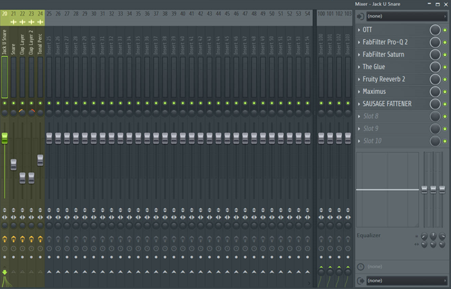This screenshot has width=451, height=289.
Task: Disable the FabFilter Pro-Q 2 slot LED
Action: pyautogui.click(x=445, y=43)
